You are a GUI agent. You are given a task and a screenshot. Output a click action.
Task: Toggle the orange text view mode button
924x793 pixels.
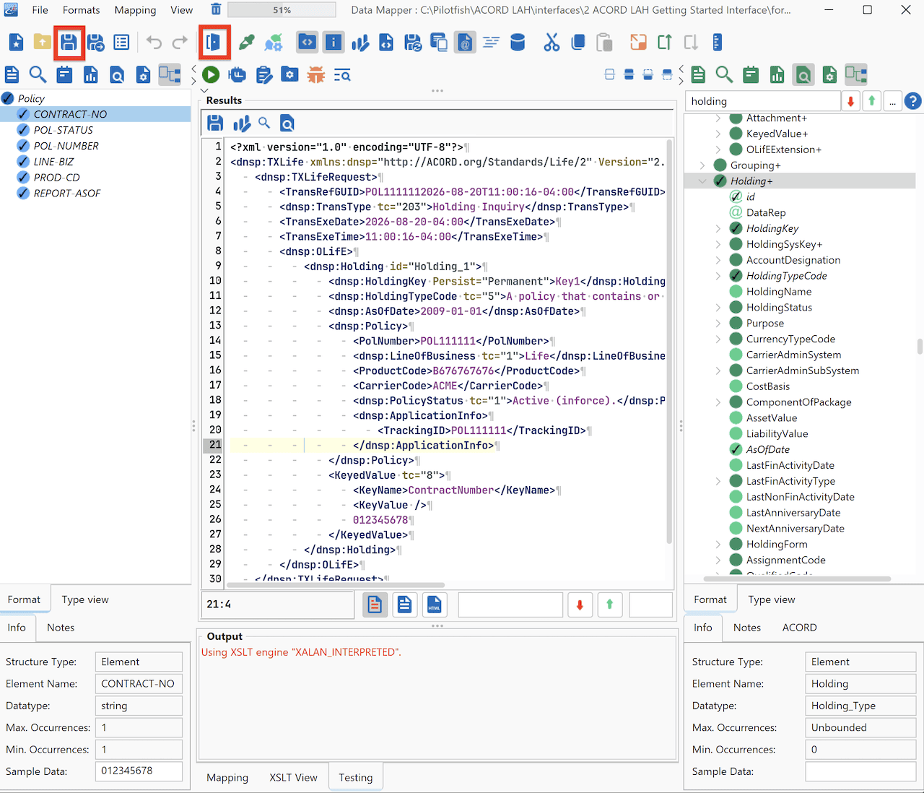tap(375, 604)
